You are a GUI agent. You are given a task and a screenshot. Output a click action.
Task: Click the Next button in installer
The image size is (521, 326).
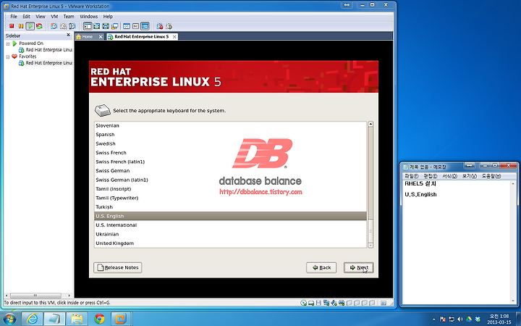pyautogui.click(x=358, y=267)
